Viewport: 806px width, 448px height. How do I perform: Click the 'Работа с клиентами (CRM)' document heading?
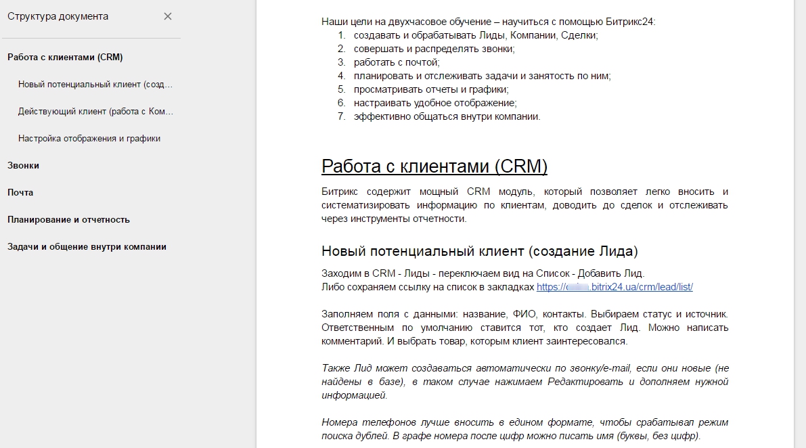click(x=434, y=166)
